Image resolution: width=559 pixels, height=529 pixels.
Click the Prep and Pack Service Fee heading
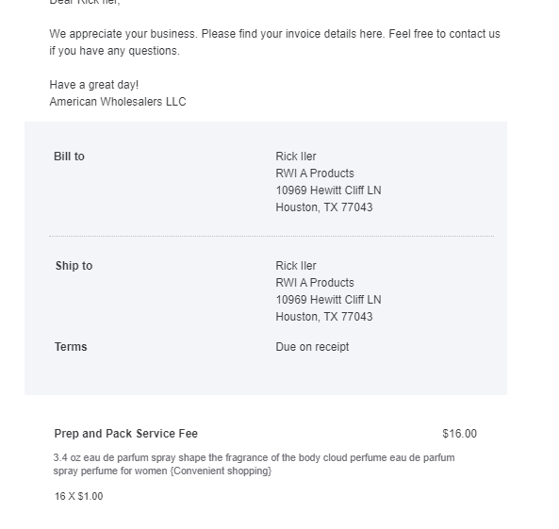click(126, 434)
